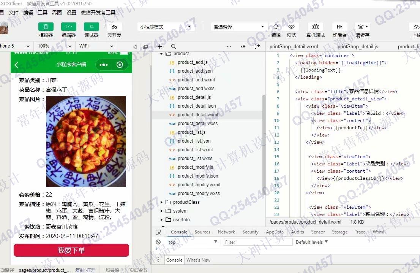Click the 我要下单 order button
This screenshot has width=420, height=273.
click(71, 251)
